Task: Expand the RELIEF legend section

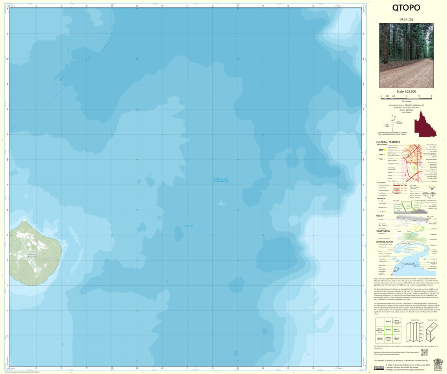Action: tap(380, 215)
